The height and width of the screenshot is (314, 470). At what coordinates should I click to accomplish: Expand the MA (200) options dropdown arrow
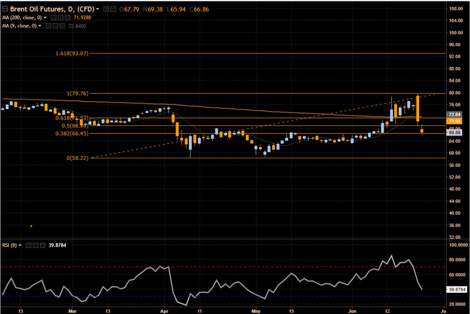45,18
